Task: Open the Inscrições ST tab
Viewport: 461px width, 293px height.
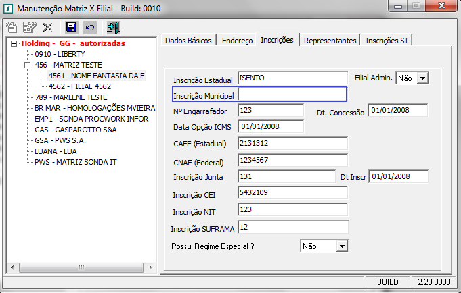Action: pos(387,41)
